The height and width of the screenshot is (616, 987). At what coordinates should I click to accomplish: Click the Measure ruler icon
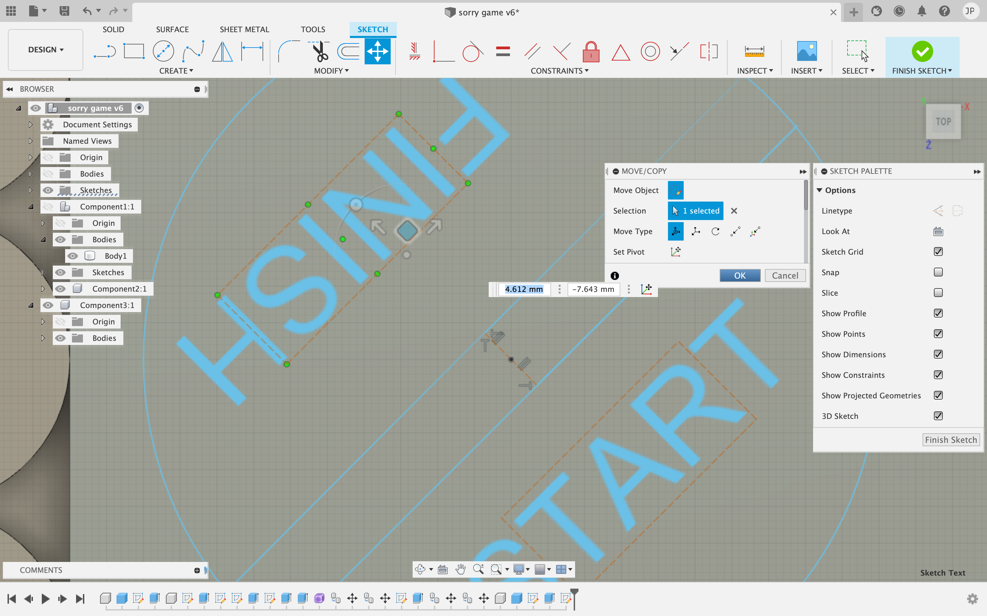[754, 52]
